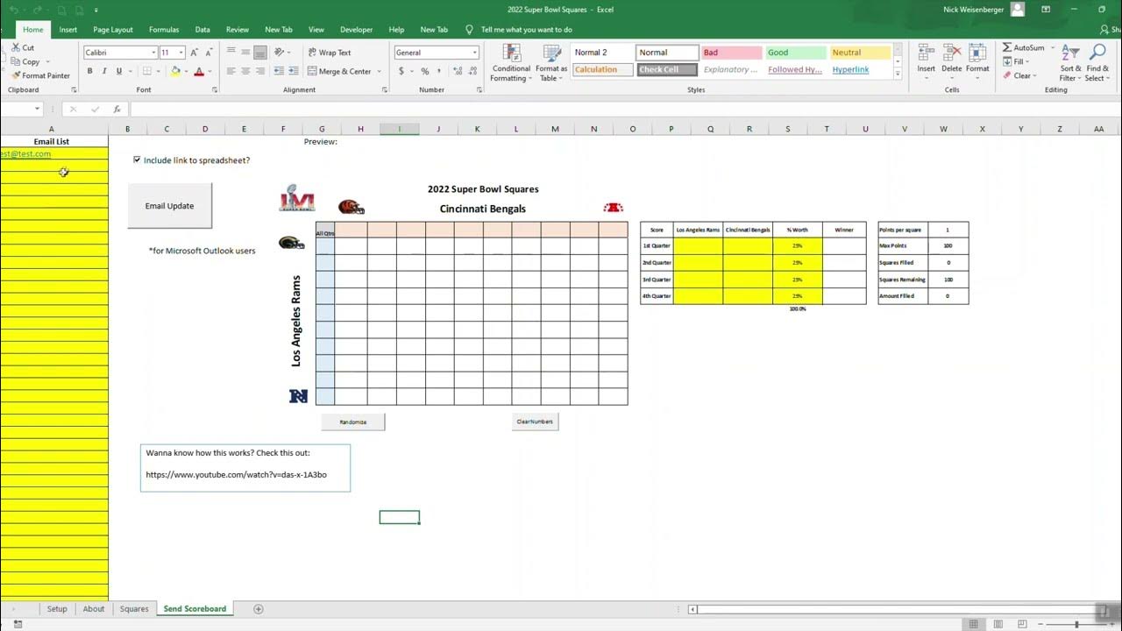
Task: Open the Insert ribbon tab
Action: [68, 30]
